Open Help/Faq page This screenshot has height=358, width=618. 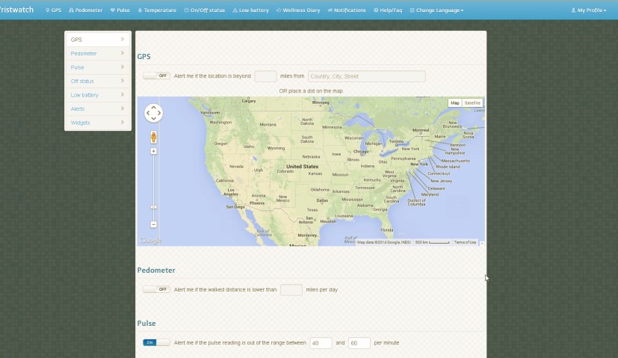pos(388,10)
